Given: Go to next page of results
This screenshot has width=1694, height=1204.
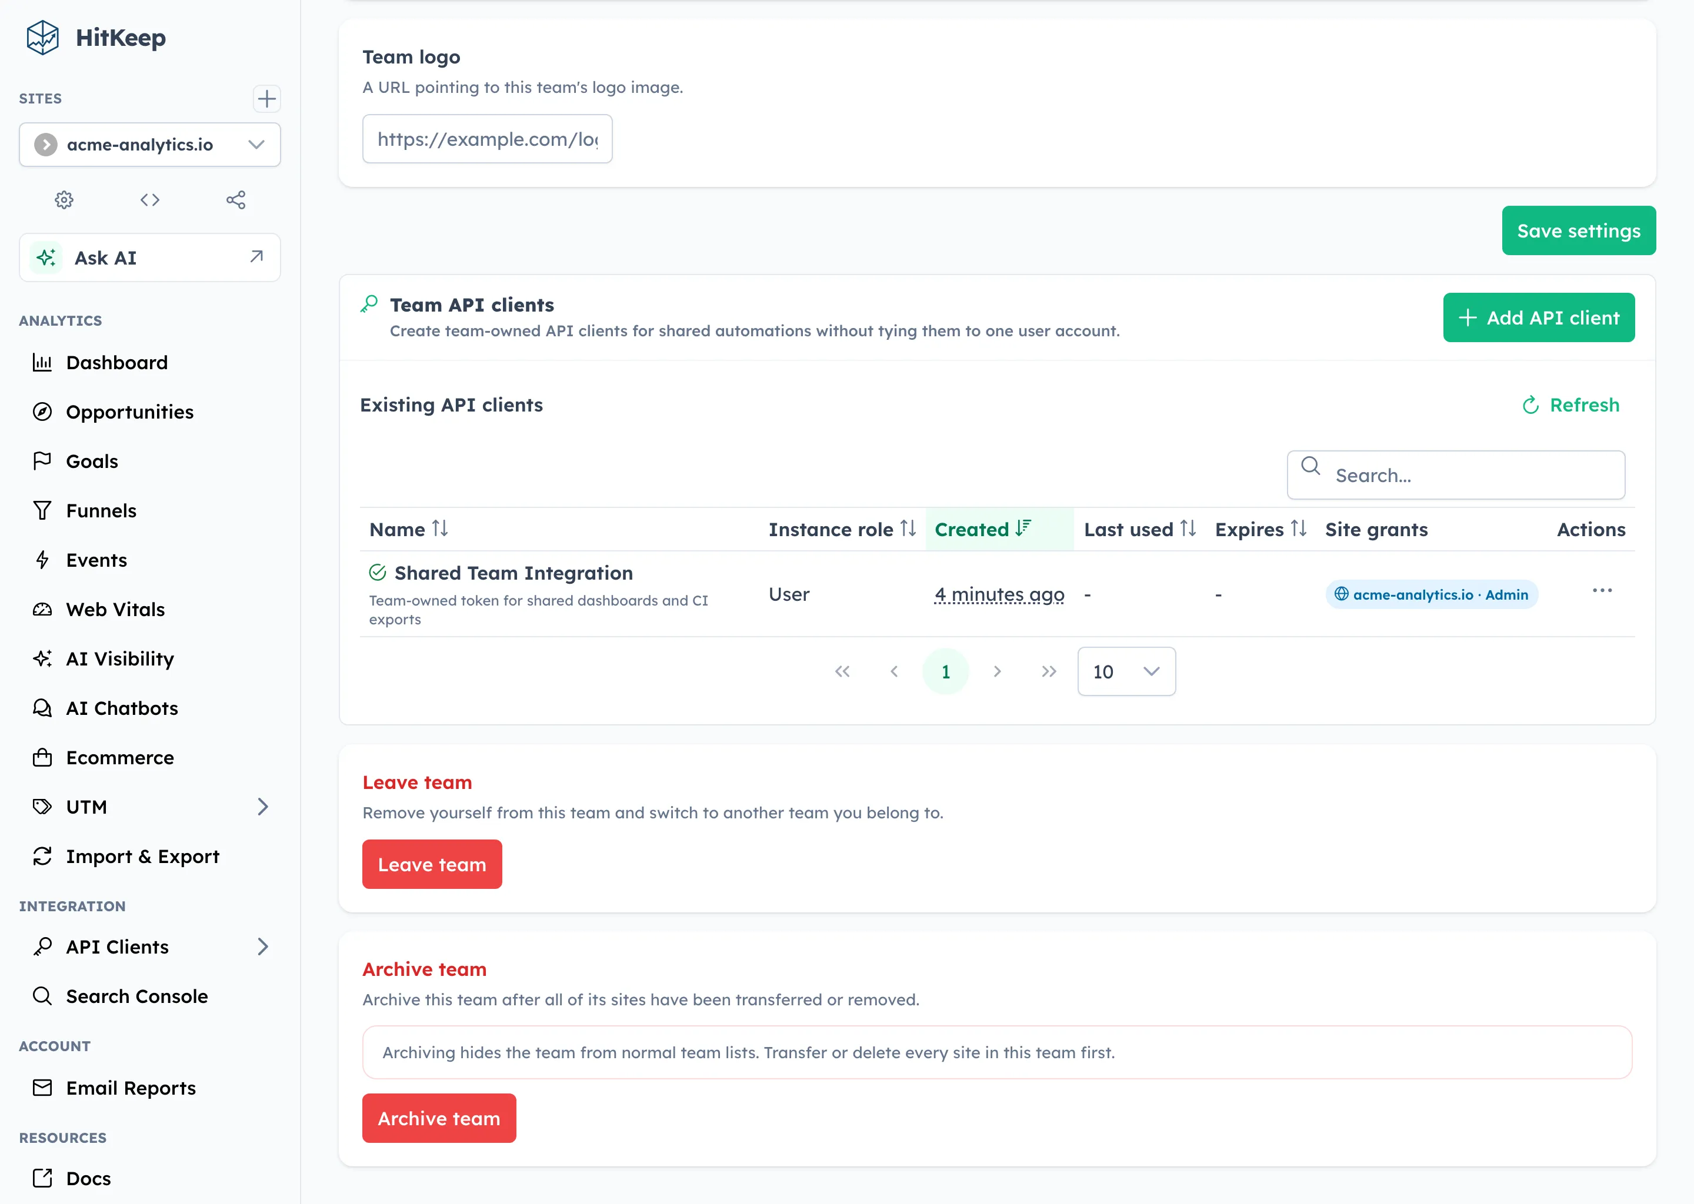Looking at the screenshot, I should (x=997, y=672).
